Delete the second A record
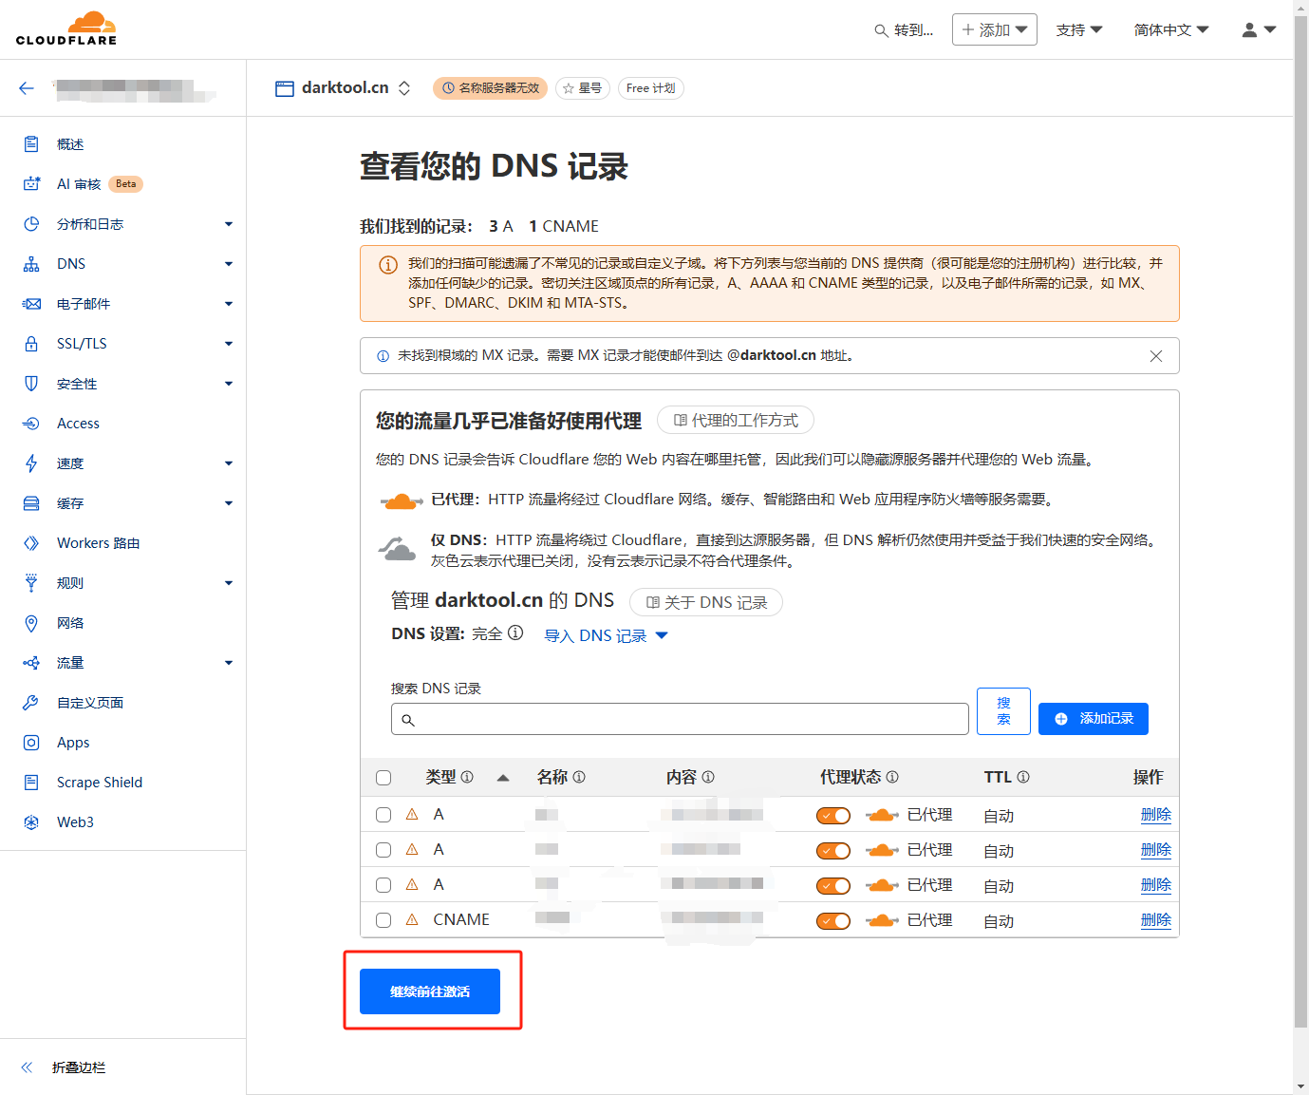This screenshot has width=1309, height=1095. tap(1156, 850)
